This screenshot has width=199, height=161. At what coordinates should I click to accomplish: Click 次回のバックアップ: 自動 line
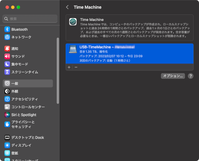(105, 61)
